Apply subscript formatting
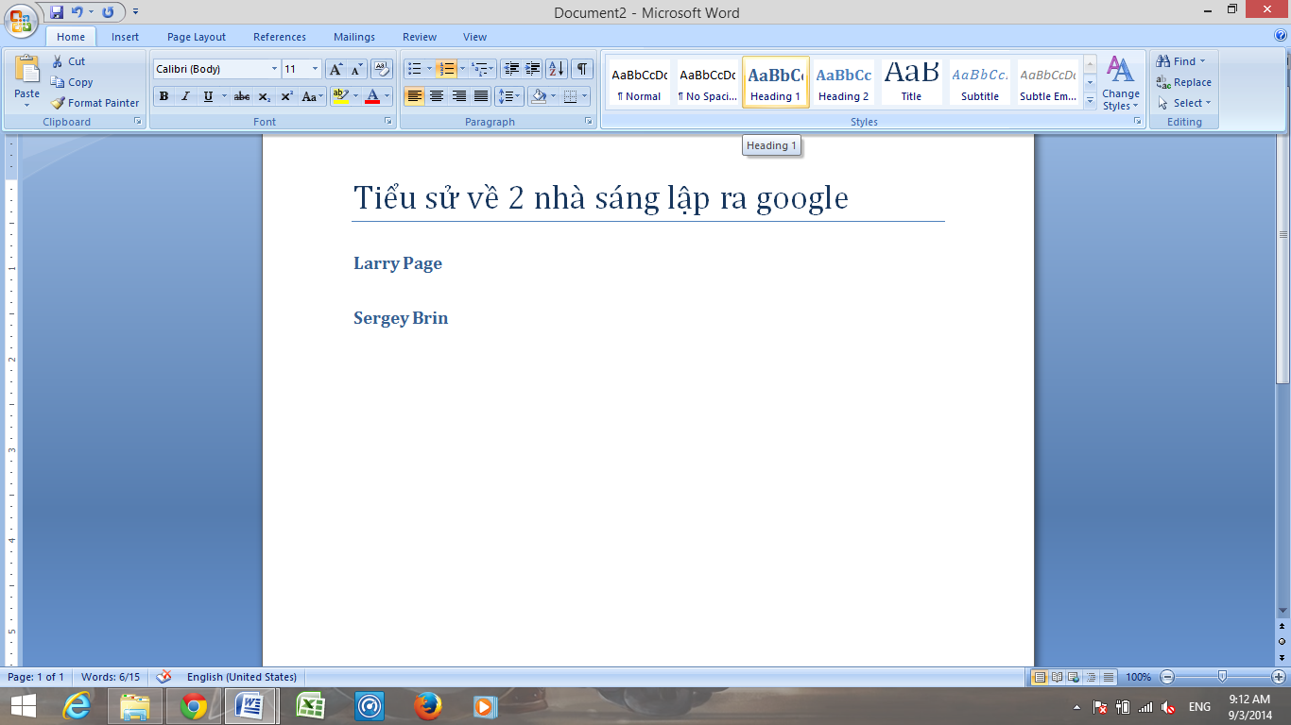The height and width of the screenshot is (725, 1291). (x=264, y=96)
